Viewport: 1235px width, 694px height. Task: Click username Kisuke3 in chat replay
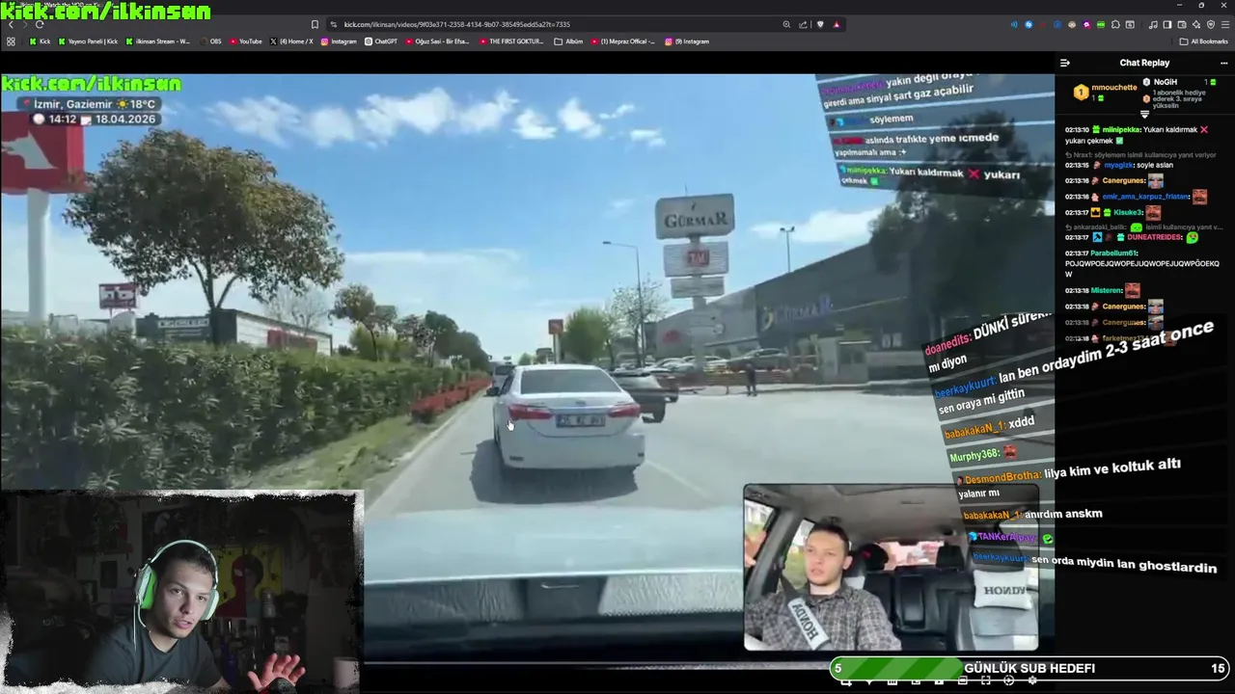click(x=1128, y=212)
